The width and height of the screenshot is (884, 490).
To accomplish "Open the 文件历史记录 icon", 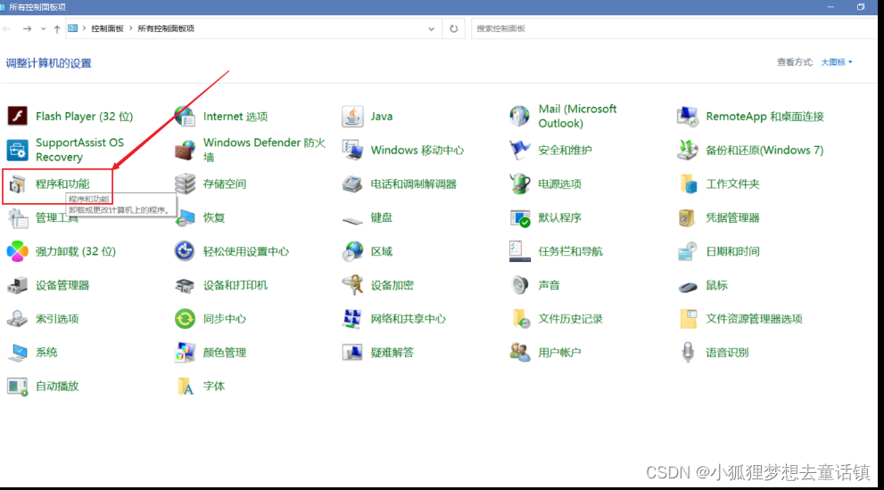I will click(520, 319).
